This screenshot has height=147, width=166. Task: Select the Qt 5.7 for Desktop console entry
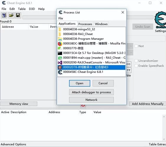92,53
